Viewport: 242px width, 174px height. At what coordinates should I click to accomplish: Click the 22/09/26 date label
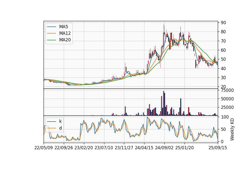click(64, 148)
